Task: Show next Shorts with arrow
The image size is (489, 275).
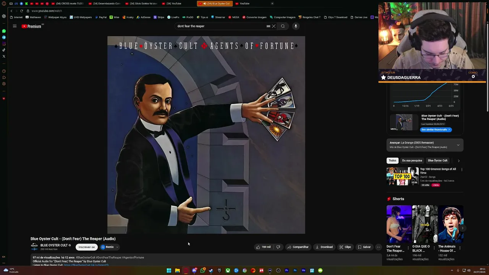Action: coord(462,228)
